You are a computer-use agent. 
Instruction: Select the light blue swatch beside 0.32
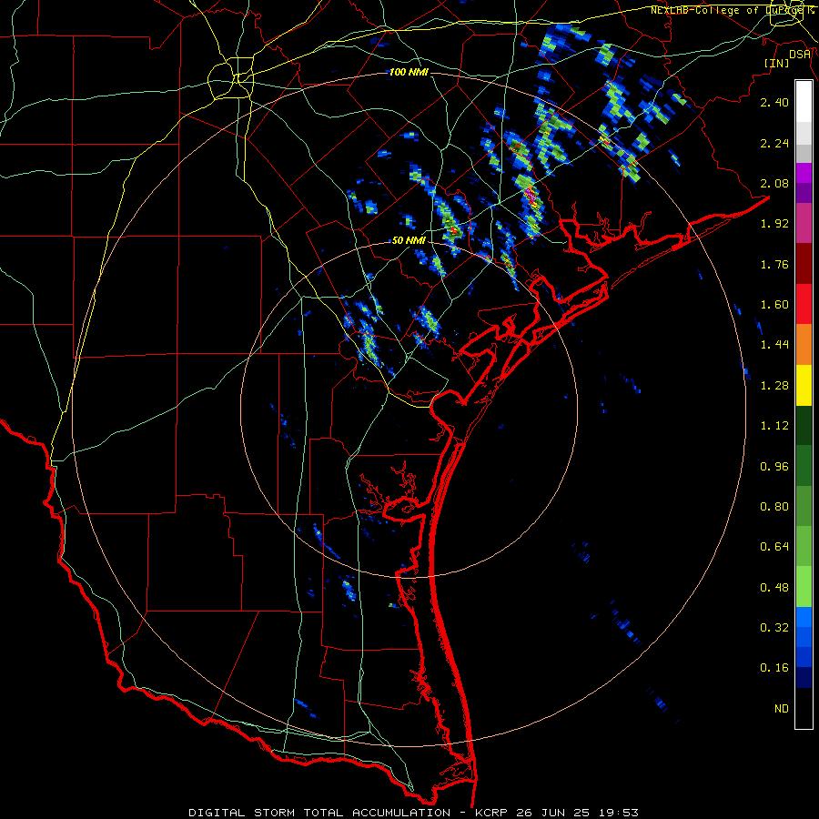point(804,617)
